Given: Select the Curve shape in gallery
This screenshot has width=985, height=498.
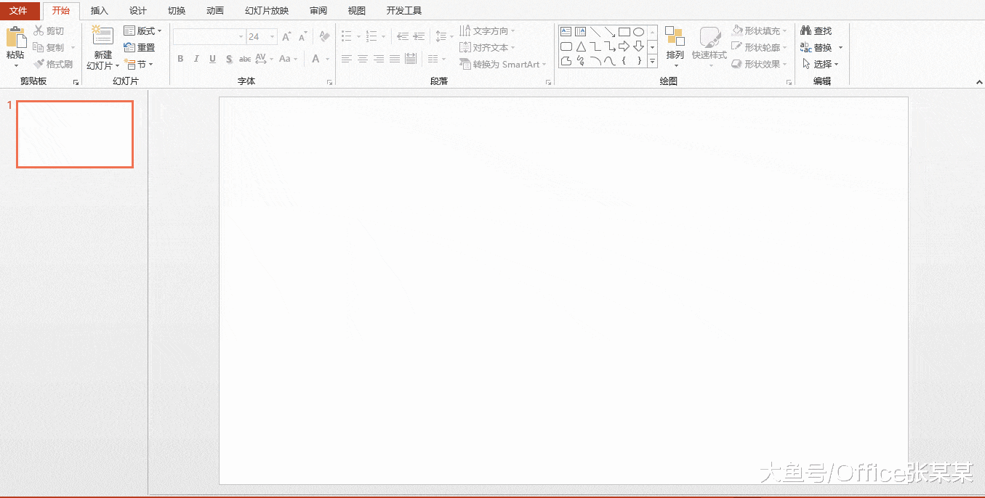Looking at the screenshot, I should pos(609,61).
